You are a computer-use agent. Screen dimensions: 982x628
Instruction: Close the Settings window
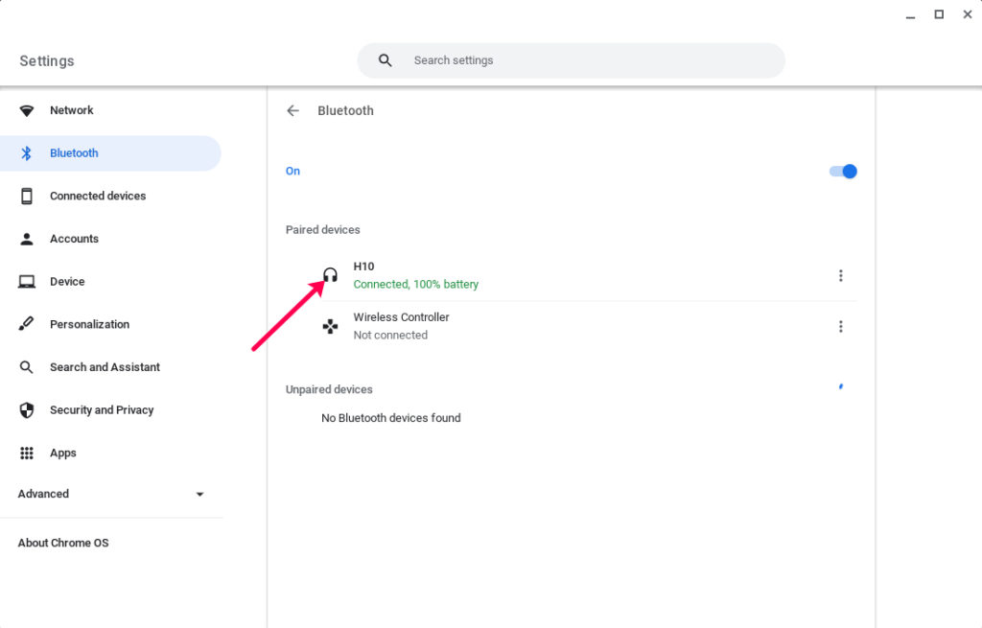pyautogui.click(x=968, y=14)
